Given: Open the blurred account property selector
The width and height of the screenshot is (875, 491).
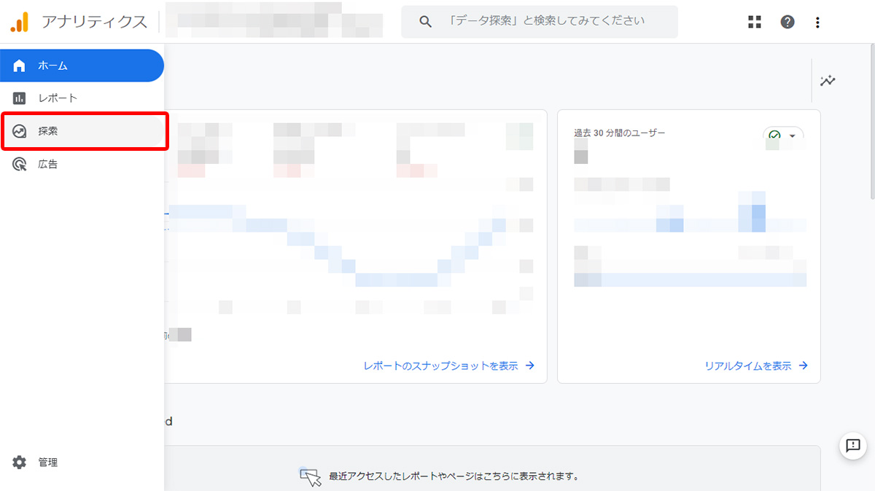Looking at the screenshot, I should coord(274,22).
